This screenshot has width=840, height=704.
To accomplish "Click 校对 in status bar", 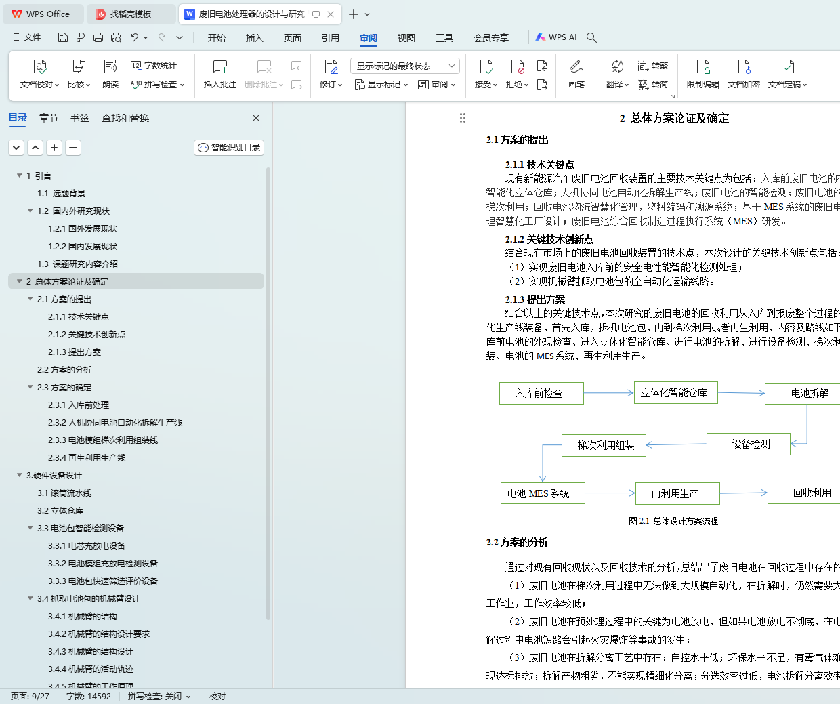I will [x=217, y=697].
